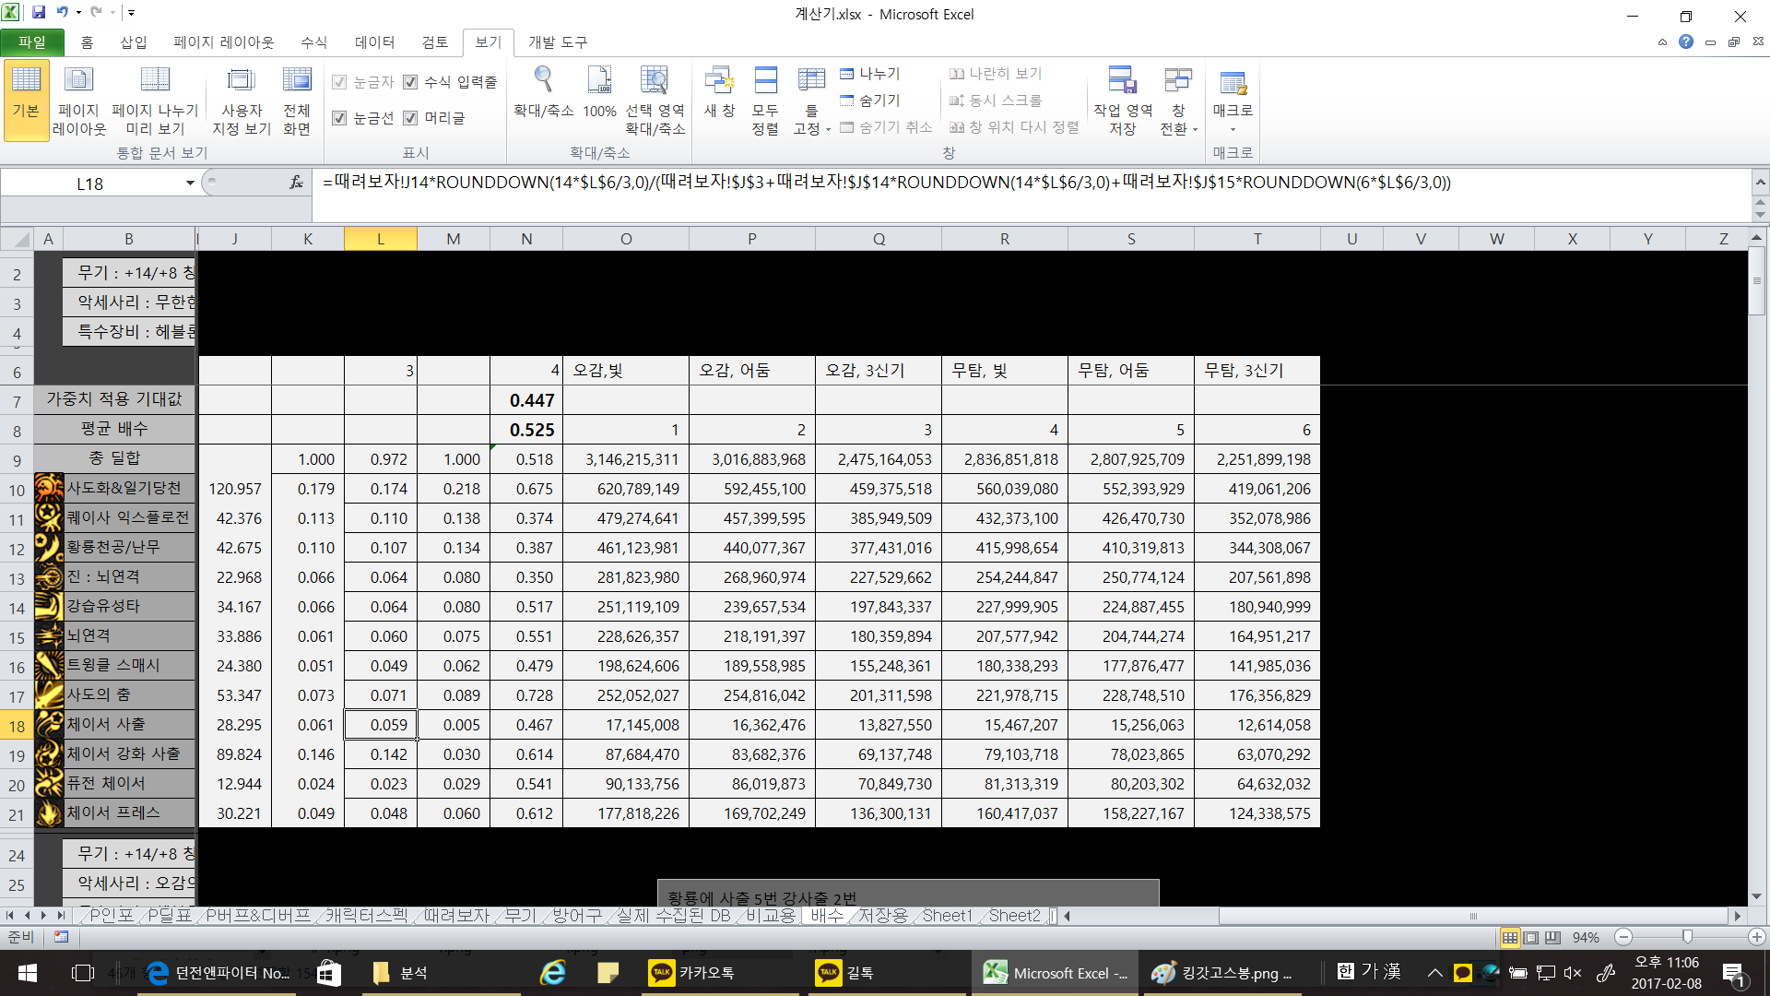Toggle headings (머리글) checkbox
Image resolution: width=1770 pixels, height=996 pixels.
(411, 118)
